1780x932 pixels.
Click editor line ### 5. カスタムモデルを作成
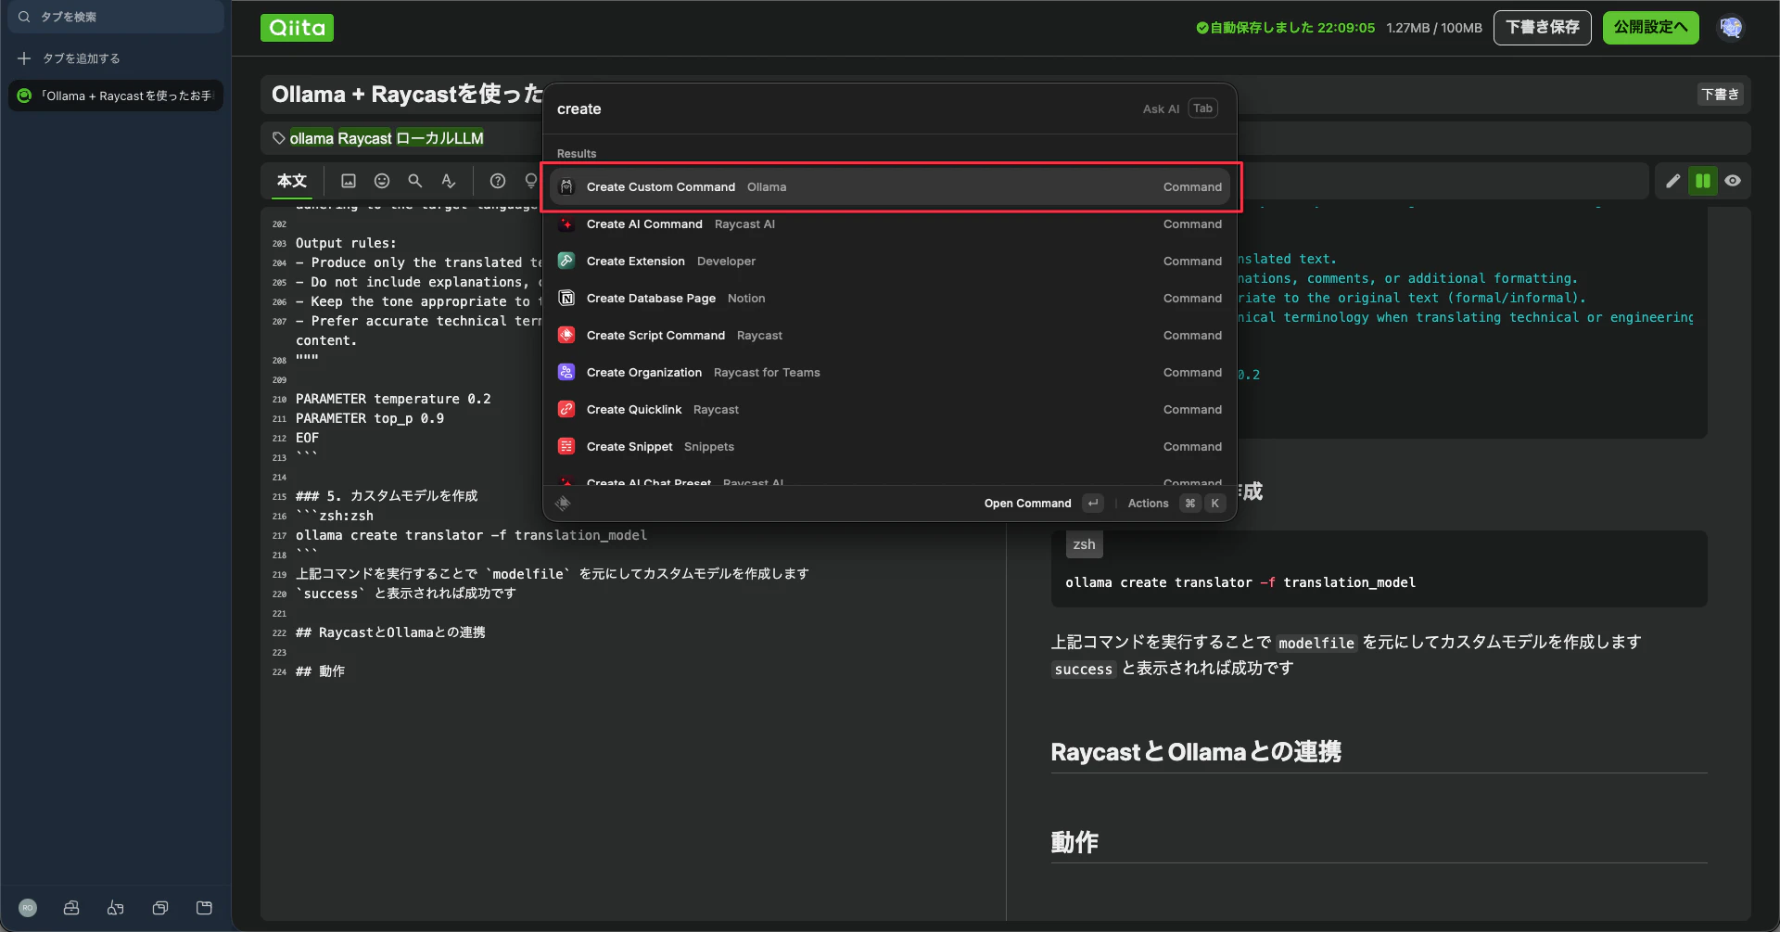[387, 496]
